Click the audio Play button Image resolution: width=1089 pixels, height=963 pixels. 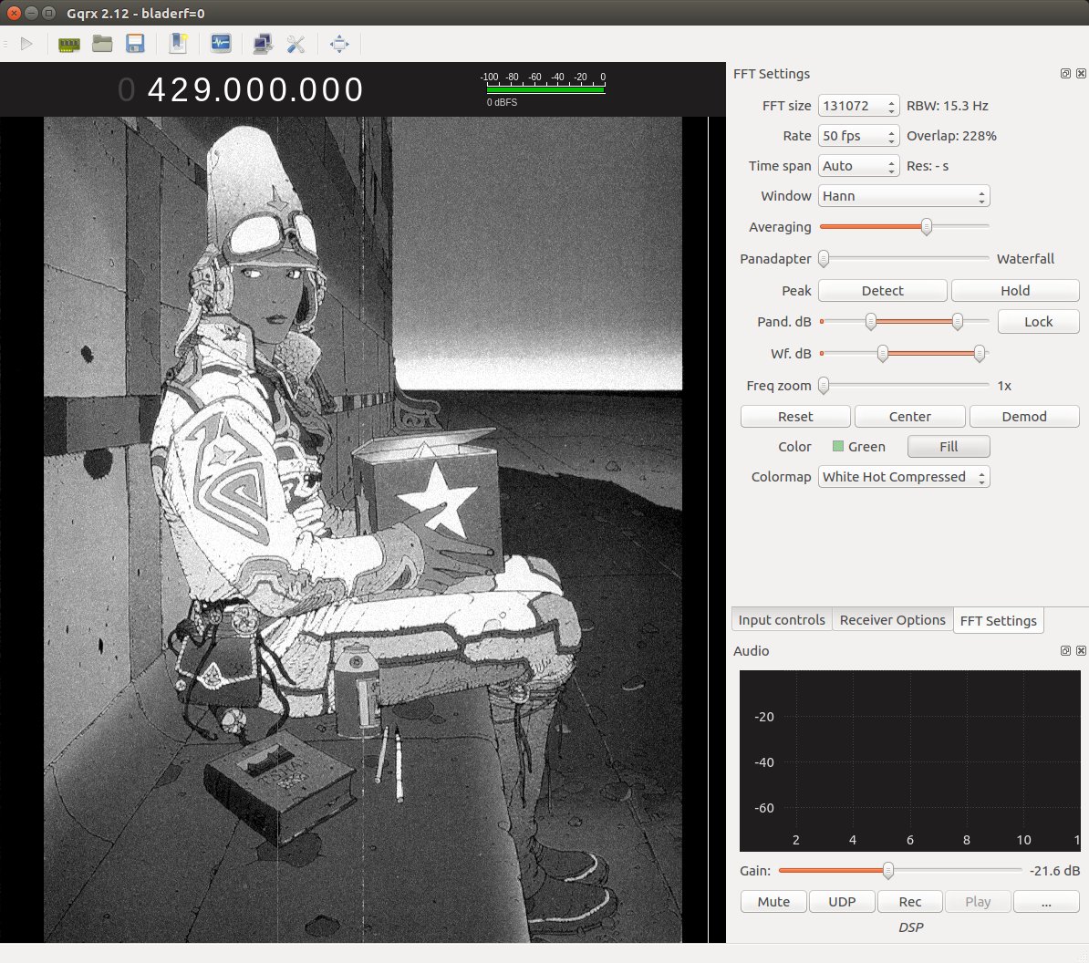(978, 901)
